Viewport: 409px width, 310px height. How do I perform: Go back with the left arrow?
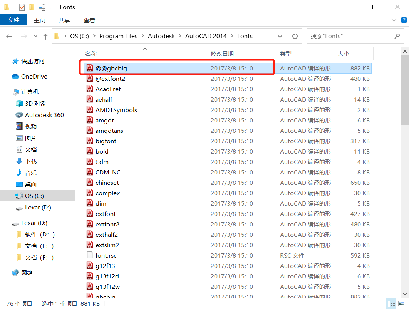[9, 36]
